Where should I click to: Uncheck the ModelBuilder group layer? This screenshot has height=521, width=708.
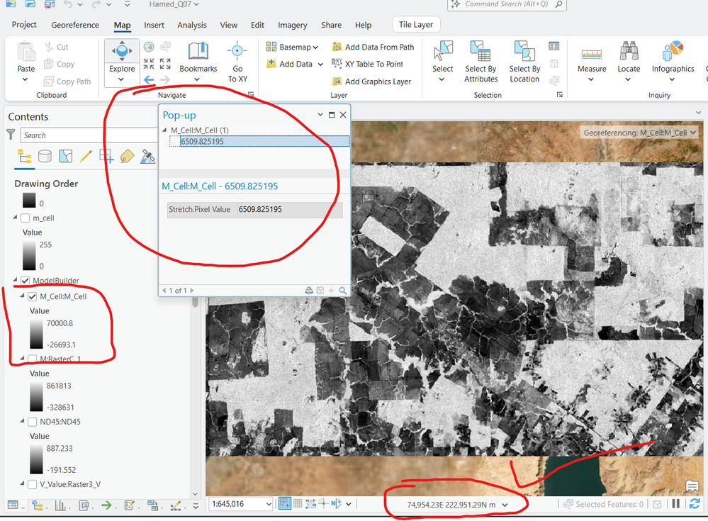26,281
